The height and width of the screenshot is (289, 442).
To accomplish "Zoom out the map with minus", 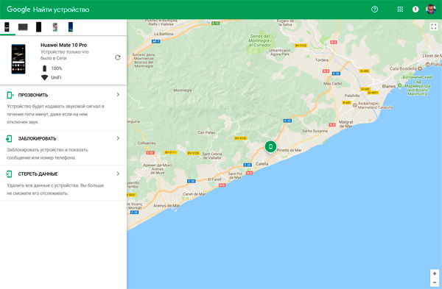I will pos(435,282).
